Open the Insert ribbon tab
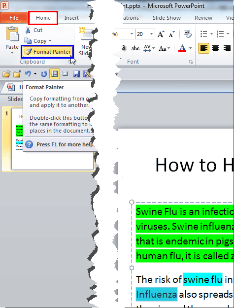This screenshot has height=308, width=234. click(x=71, y=18)
